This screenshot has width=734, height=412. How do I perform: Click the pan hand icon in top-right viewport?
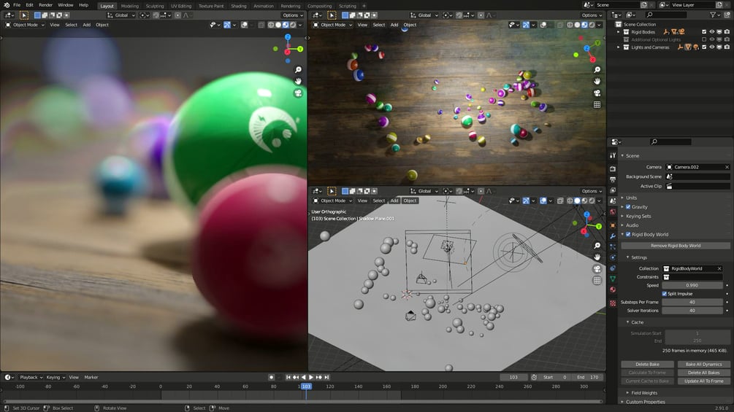coord(597,81)
